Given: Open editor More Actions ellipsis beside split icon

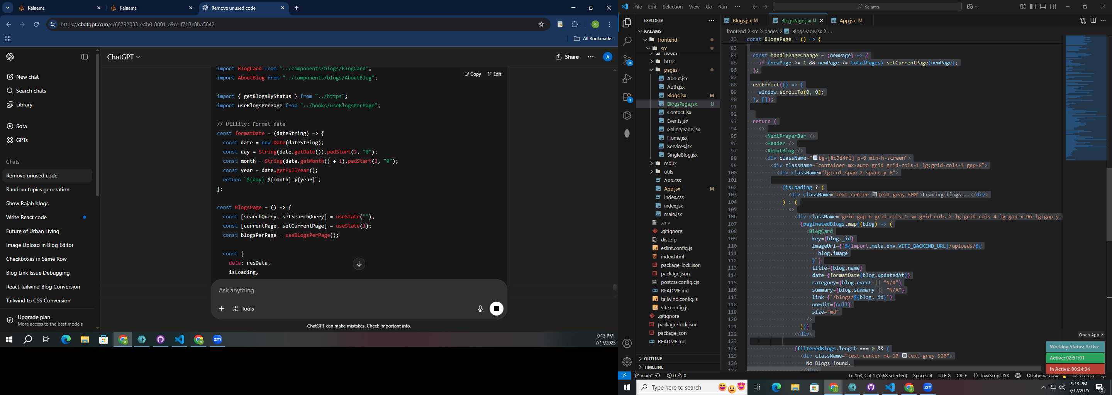Looking at the screenshot, I should [1103, 20].
